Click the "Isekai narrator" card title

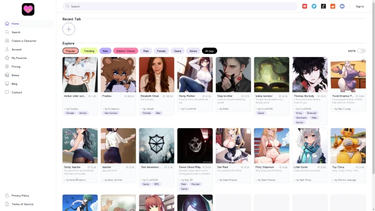[264, 96]
